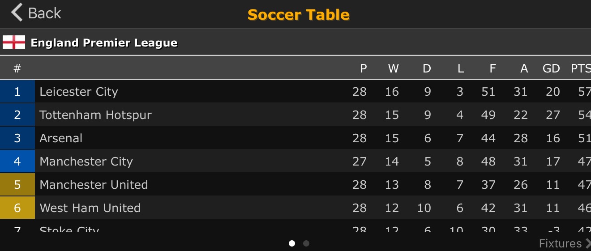Tap the Soccer Table title
Image resolution: width=591 pixels, height=251 pixels.
(x=298, y=15)
